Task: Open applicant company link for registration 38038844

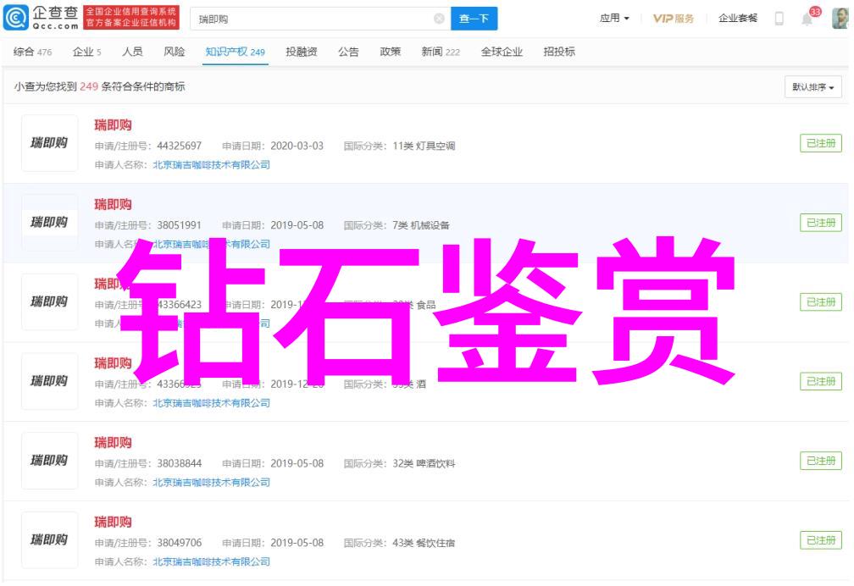Action: click(211, 483)
